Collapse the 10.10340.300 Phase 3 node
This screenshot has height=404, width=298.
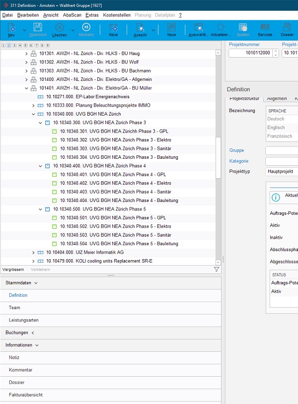(x=41, y=123)
